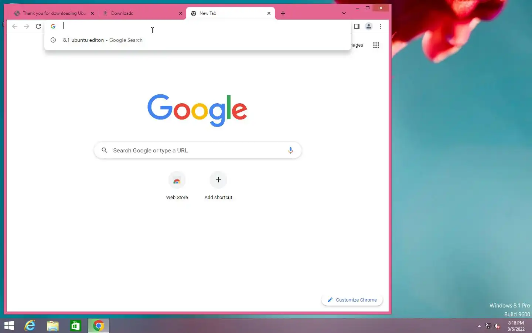Click the magnifier icon in search box

point(105,150)
